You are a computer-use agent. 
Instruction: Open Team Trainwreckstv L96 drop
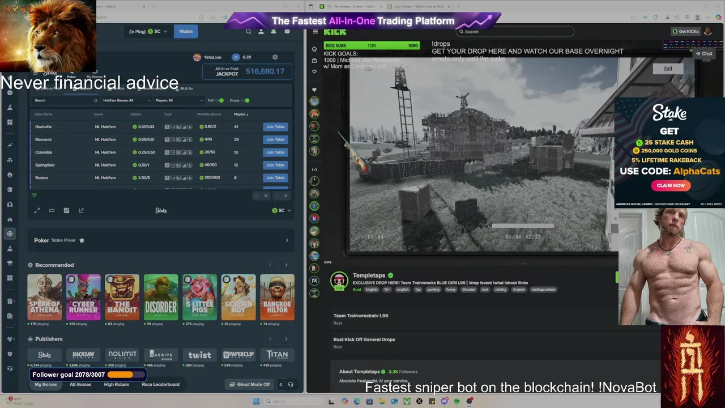coord(361,316)
